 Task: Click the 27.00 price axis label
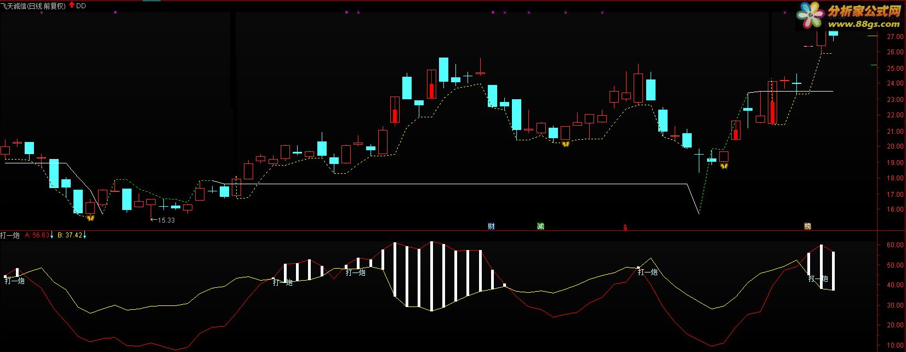tap(895, 37)
